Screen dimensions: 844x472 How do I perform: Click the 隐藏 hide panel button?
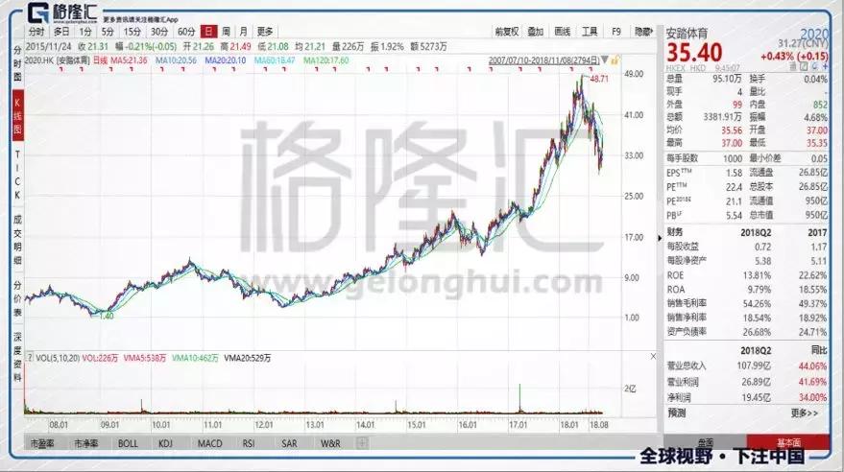[643, 32]
